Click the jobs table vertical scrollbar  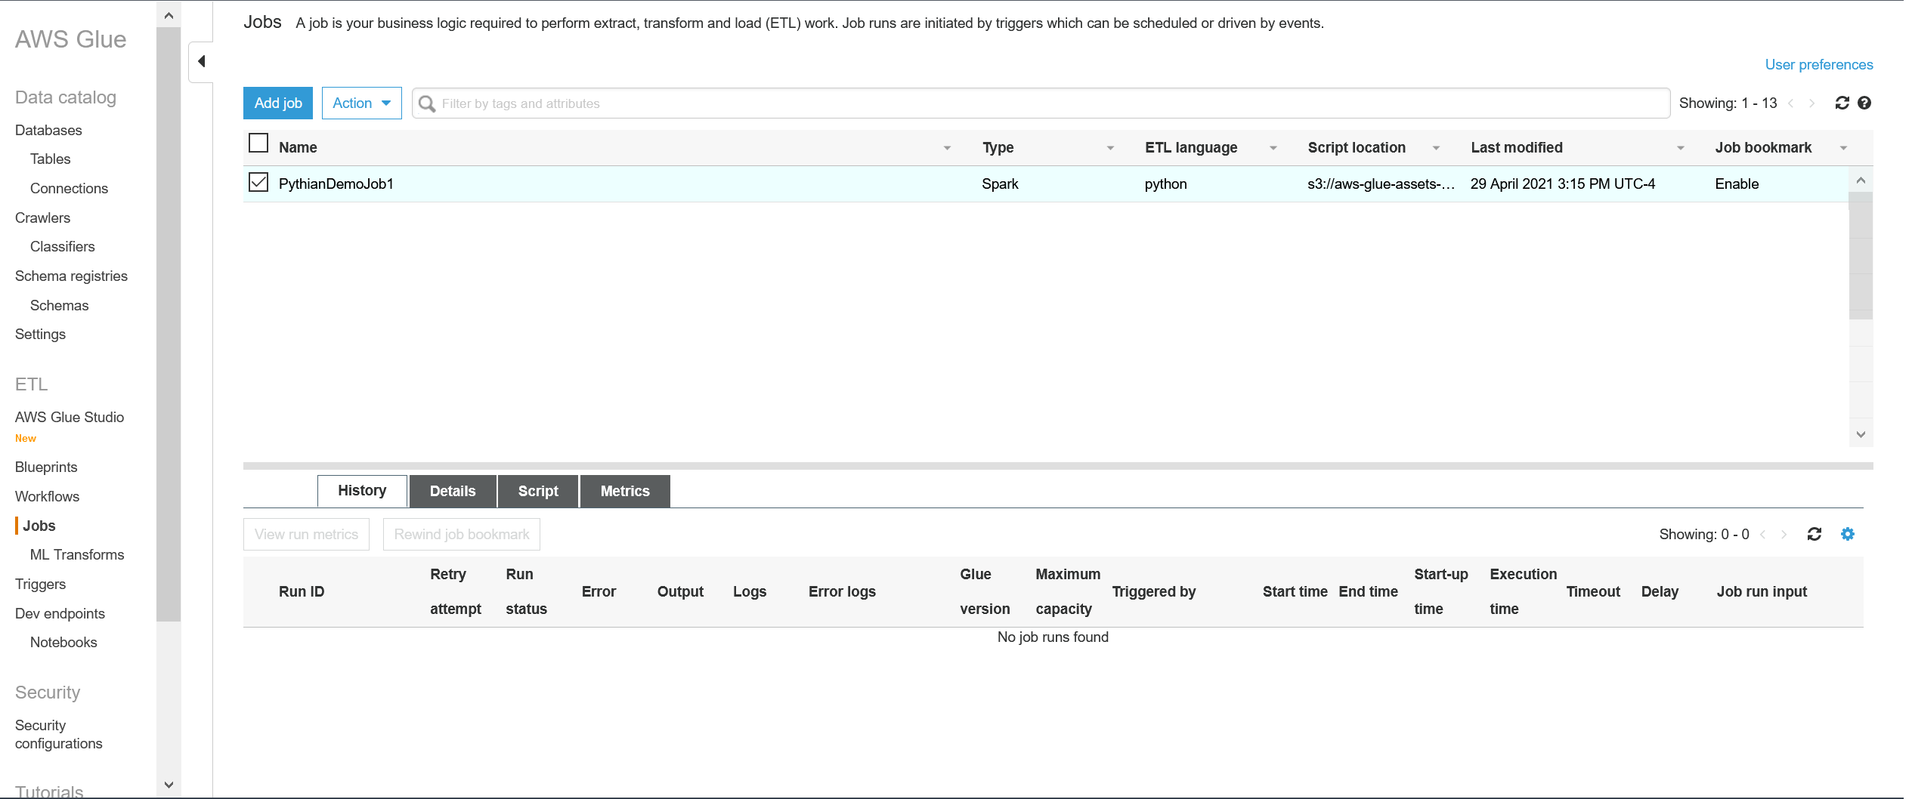tap(1860, 257)
